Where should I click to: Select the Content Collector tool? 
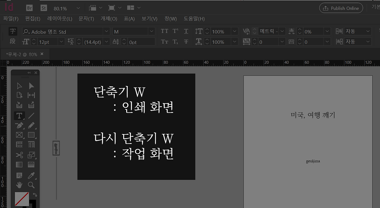pyautogui.click(x=19, y=105)
